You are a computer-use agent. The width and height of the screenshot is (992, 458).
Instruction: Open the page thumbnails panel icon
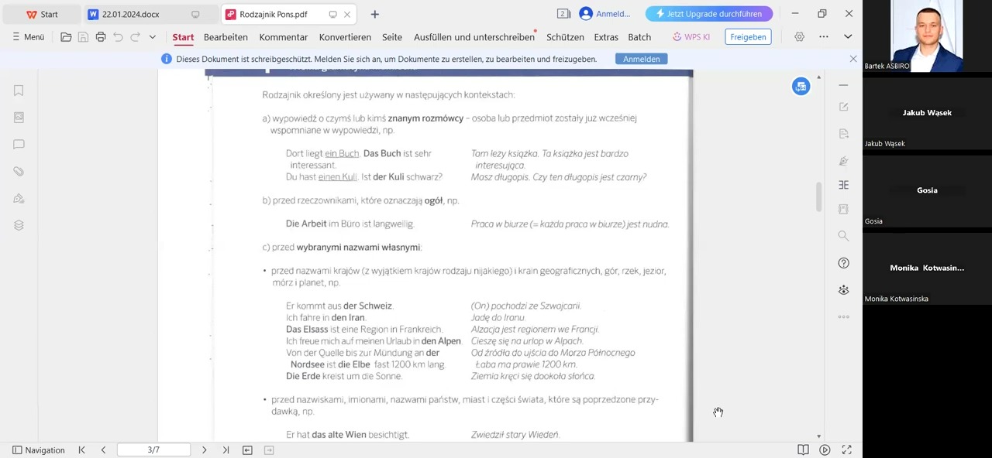[x=19, y=118]
